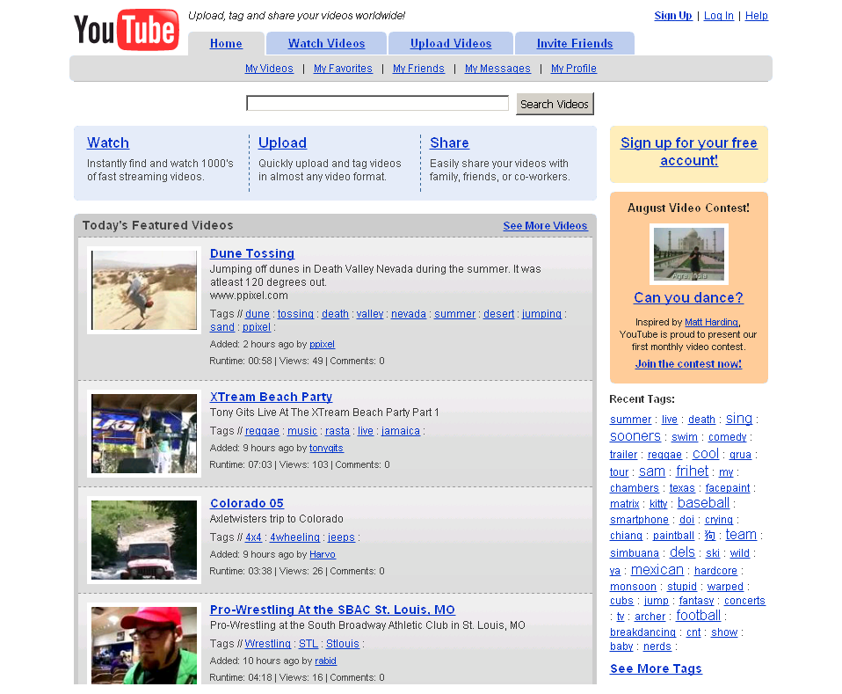Open the Join the contest now link
Screen dimensions: 842x694
[x=688, y=363]
